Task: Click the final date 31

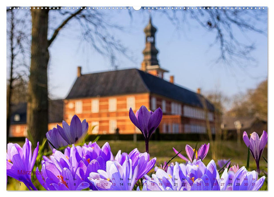Action: [253, 184]
